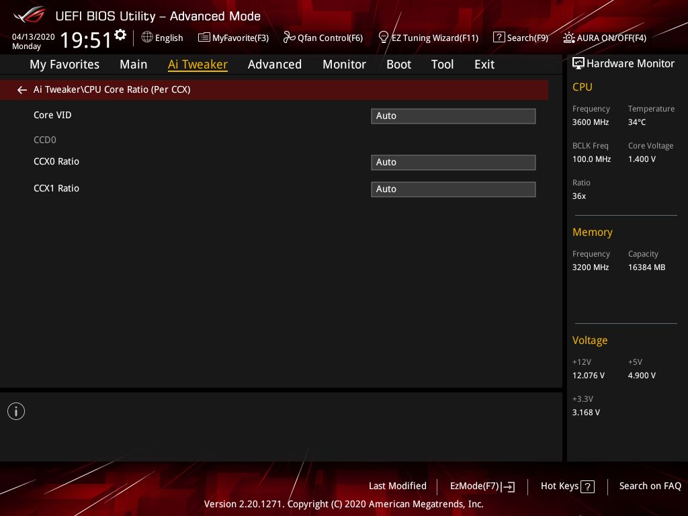
Task: Click the ROG logo icon
Action: pos(29,15)
